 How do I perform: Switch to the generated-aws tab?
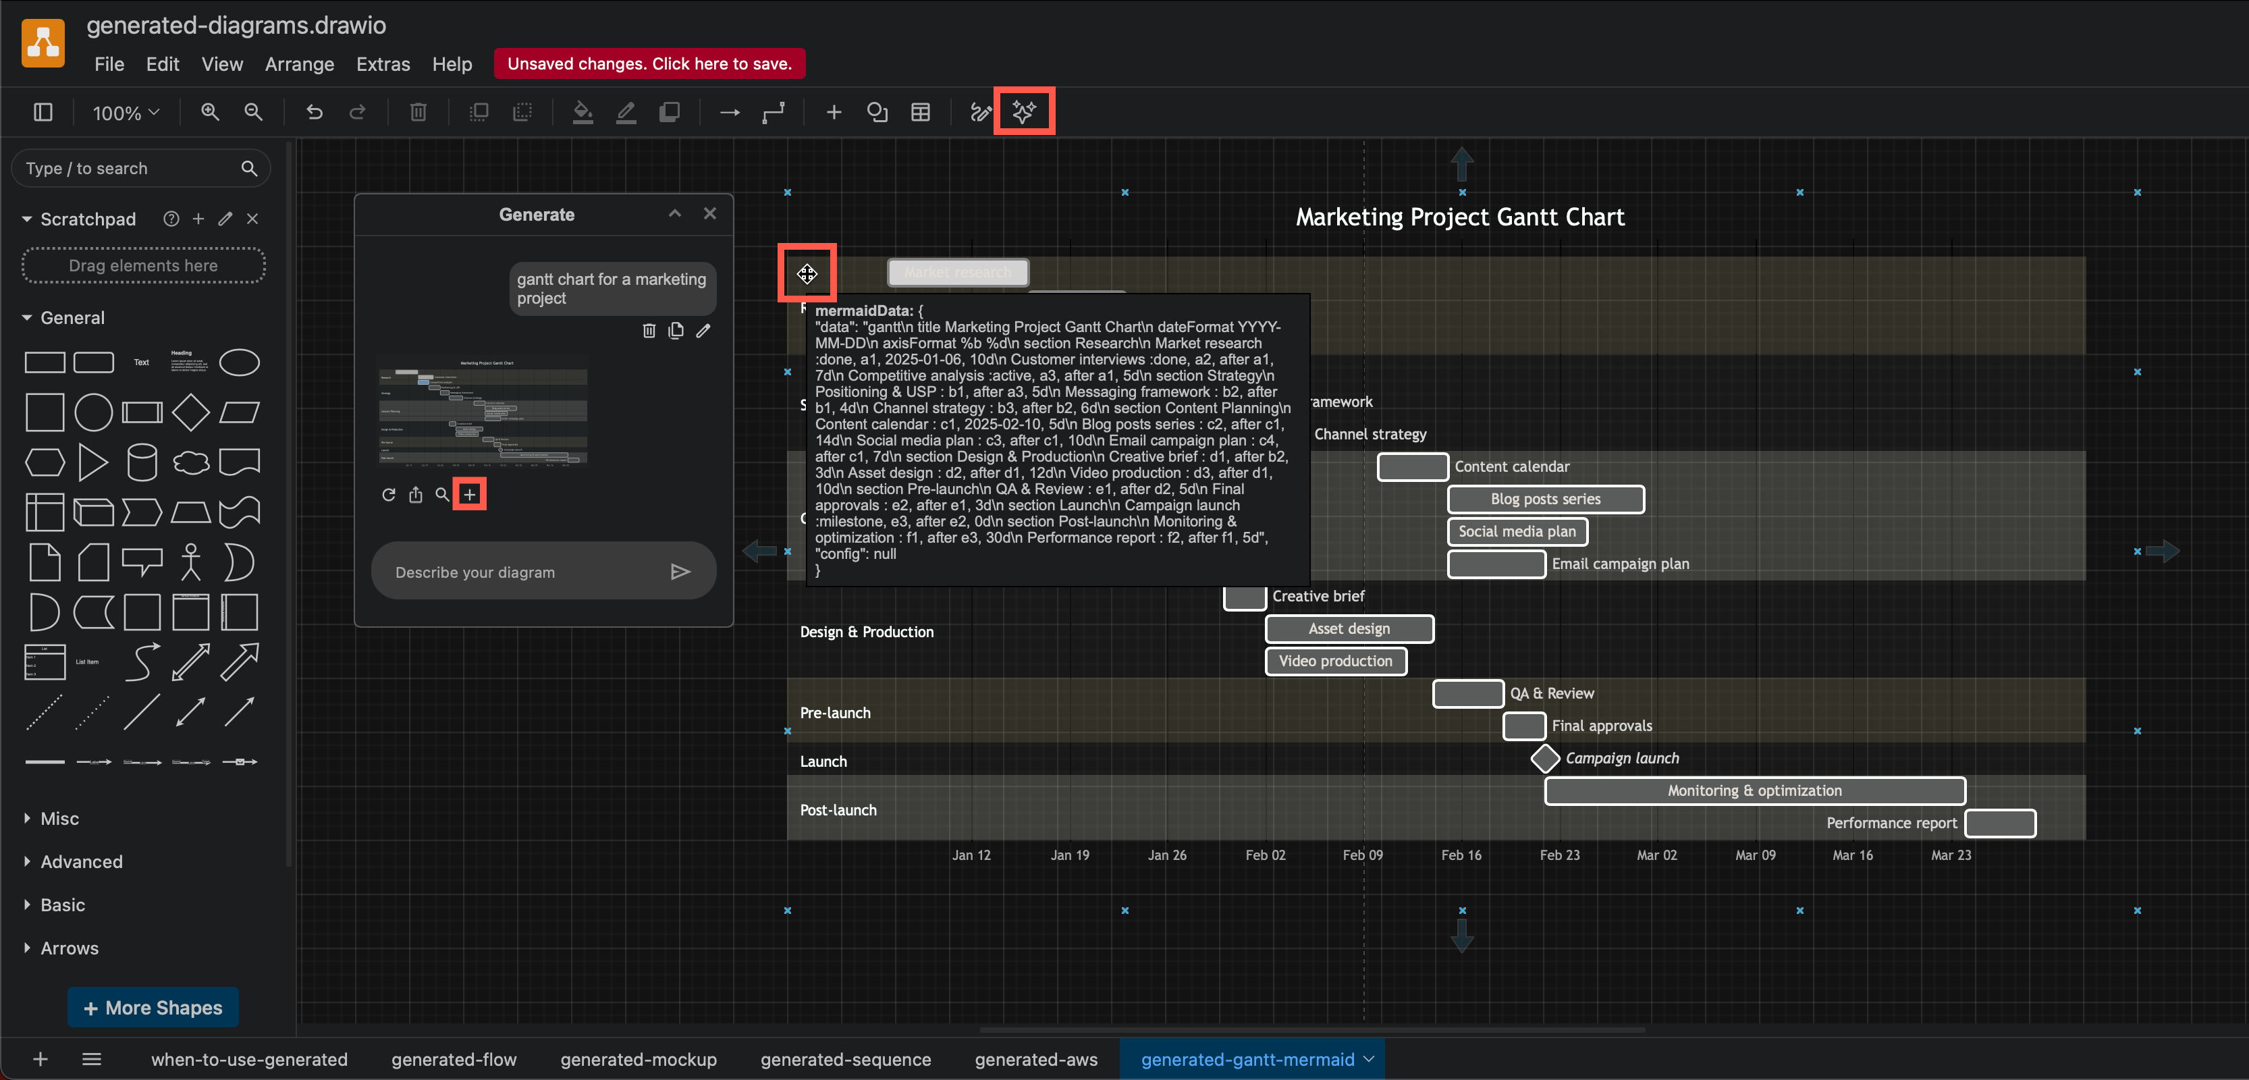coord(1036,1059)
